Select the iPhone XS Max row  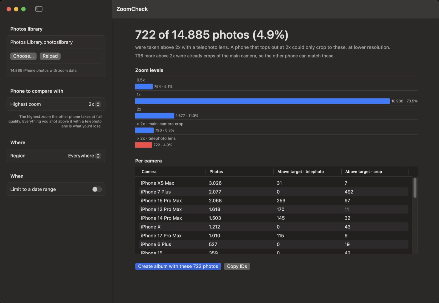(x=273, y=183)
